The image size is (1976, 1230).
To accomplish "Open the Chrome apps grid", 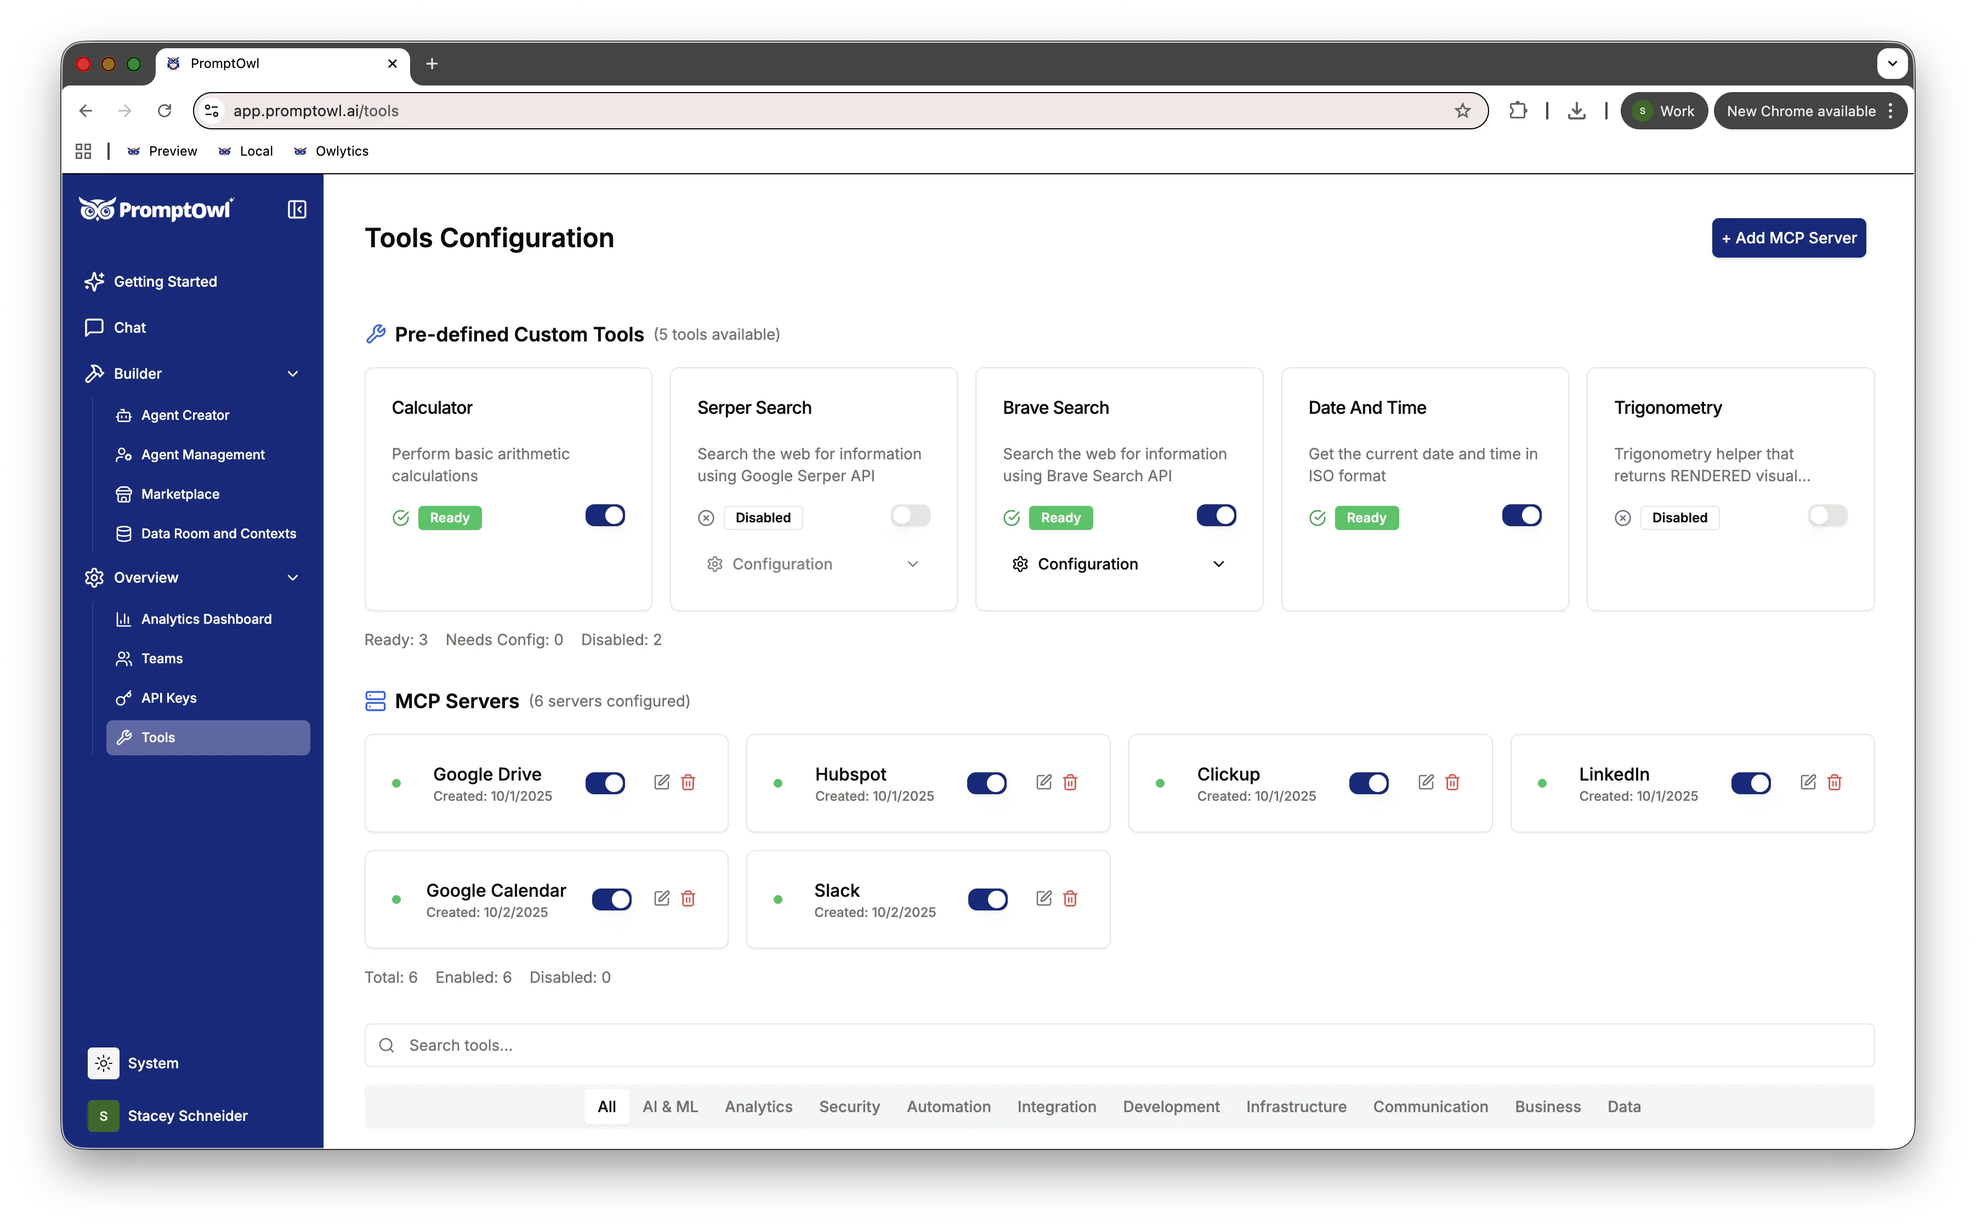I will pos(83,151).
